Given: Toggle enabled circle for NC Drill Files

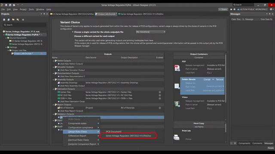Looking at the screenshot, I should [160, 95].
